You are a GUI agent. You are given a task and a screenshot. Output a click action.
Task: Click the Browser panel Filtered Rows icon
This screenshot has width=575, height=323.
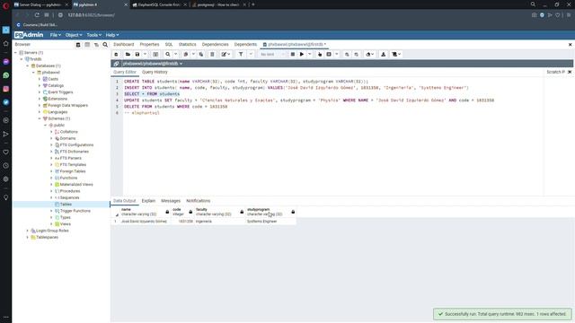[96, 45]
